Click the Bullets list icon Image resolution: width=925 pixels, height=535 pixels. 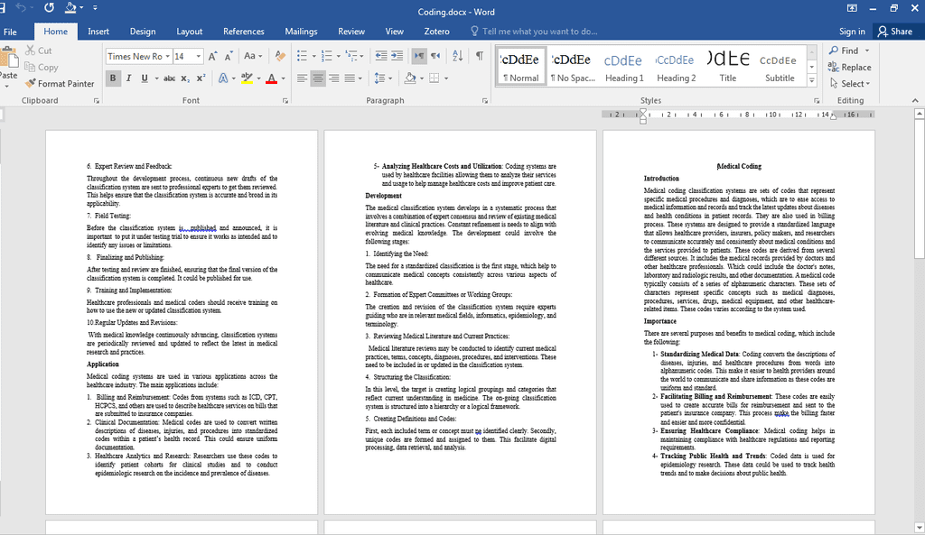click(x=302, y=56)
